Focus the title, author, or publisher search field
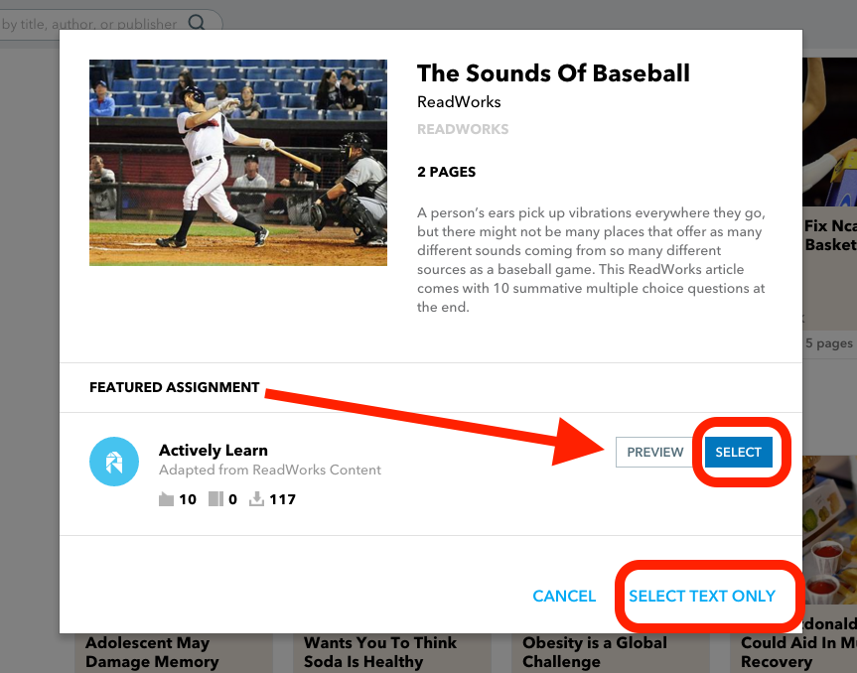Viewport: 857px width, 673px height. coord(111,24)
